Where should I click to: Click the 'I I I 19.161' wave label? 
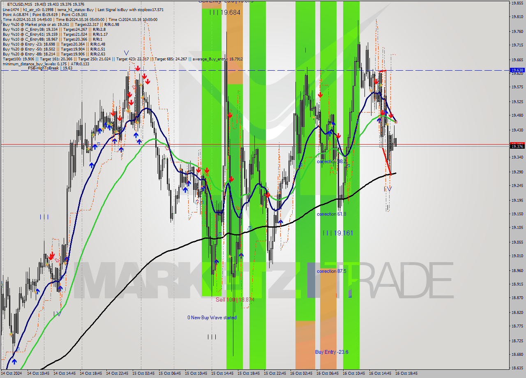pyautogui.click(x=338, y=233)
